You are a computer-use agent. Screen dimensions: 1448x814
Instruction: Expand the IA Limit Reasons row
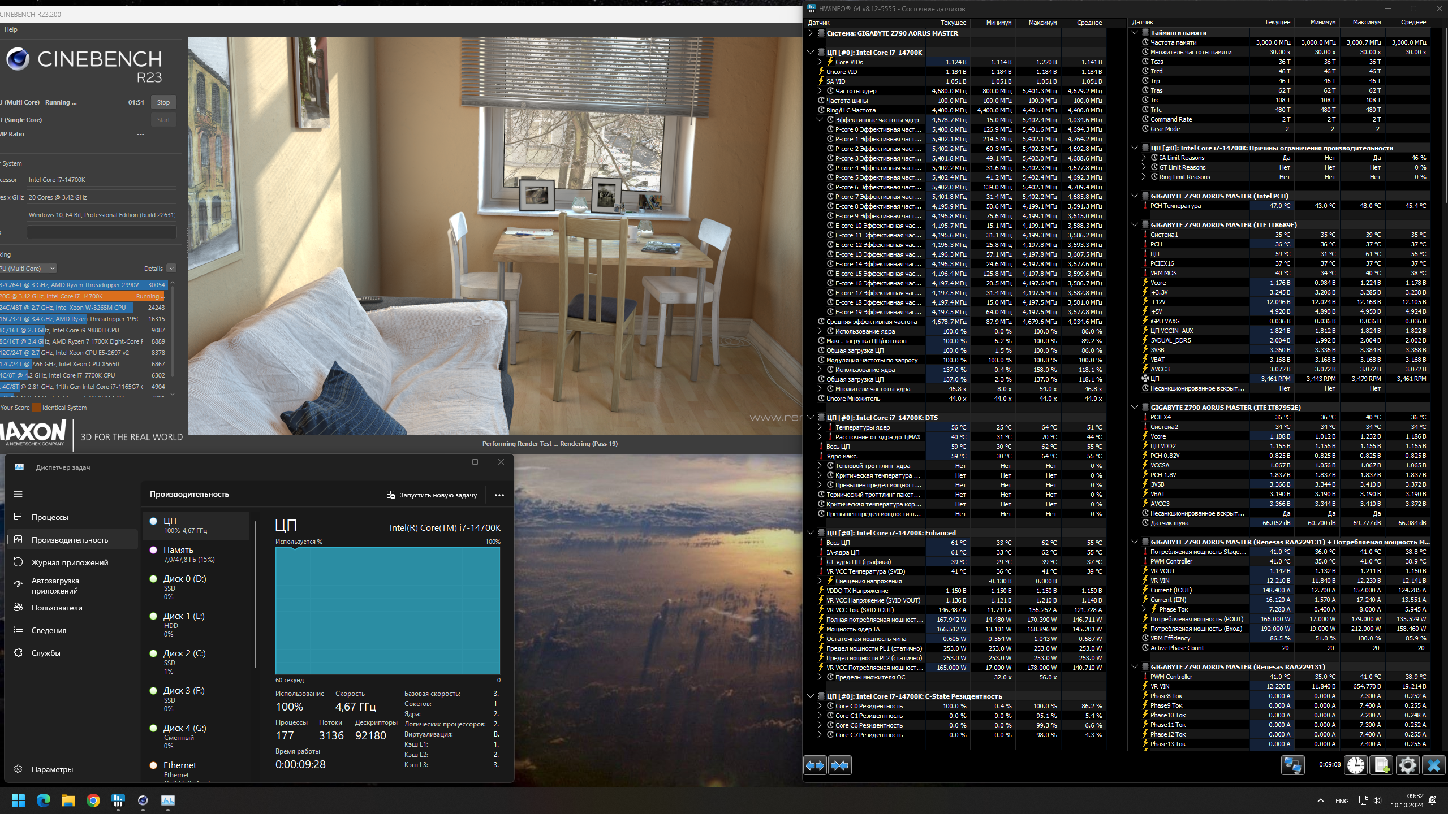pyautogui.click(x=1144, y=158)
